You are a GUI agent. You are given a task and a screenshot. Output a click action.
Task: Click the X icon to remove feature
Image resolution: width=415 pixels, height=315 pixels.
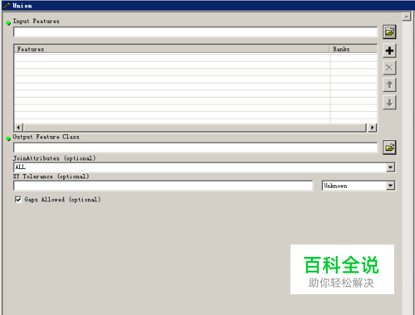pos(389,68)
